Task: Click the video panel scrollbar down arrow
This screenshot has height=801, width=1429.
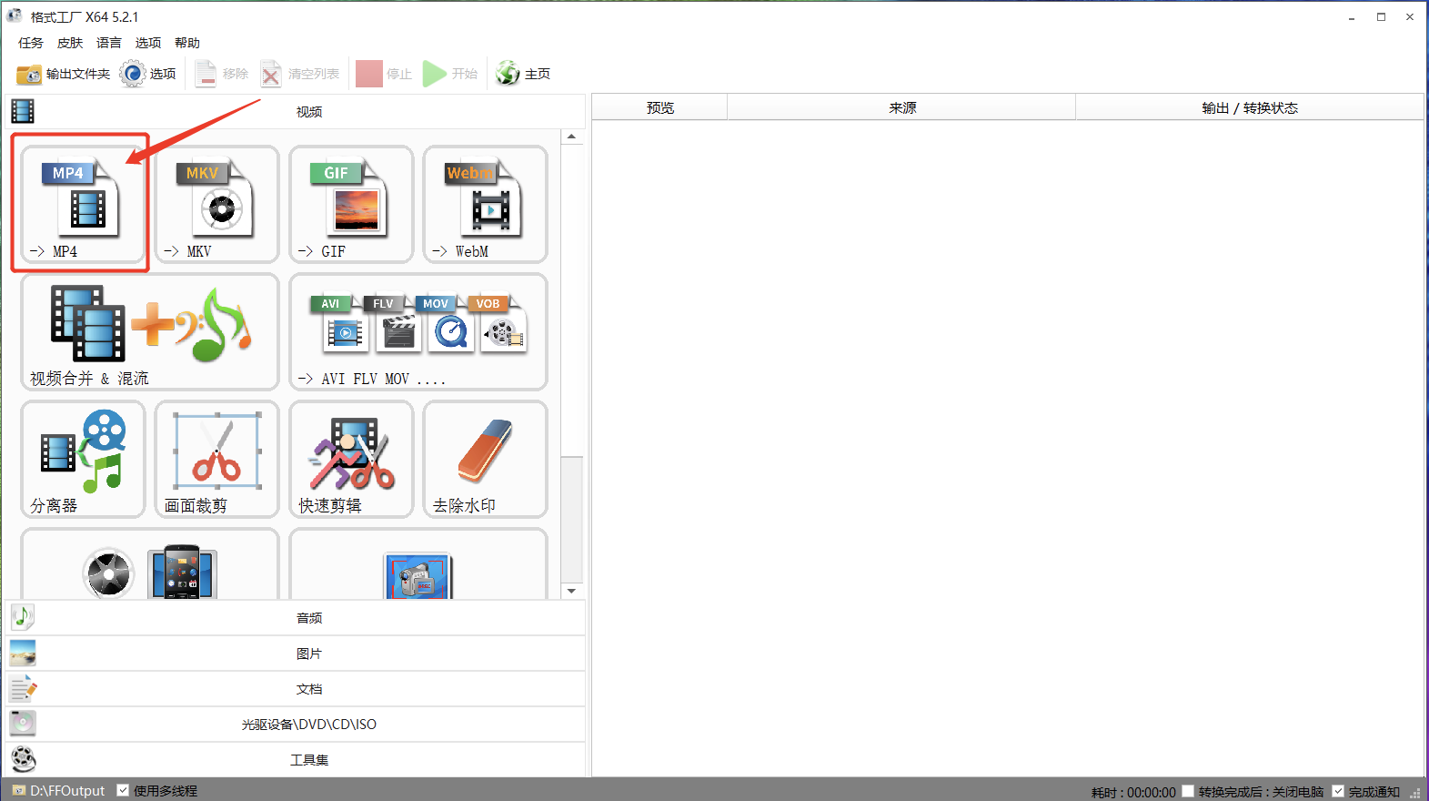Action: point(571,591)
